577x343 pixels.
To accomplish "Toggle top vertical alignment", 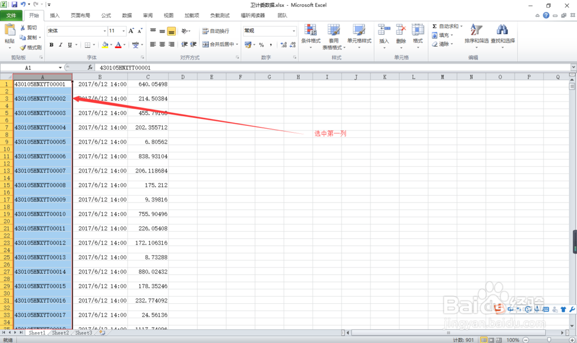I will point(153,31).
